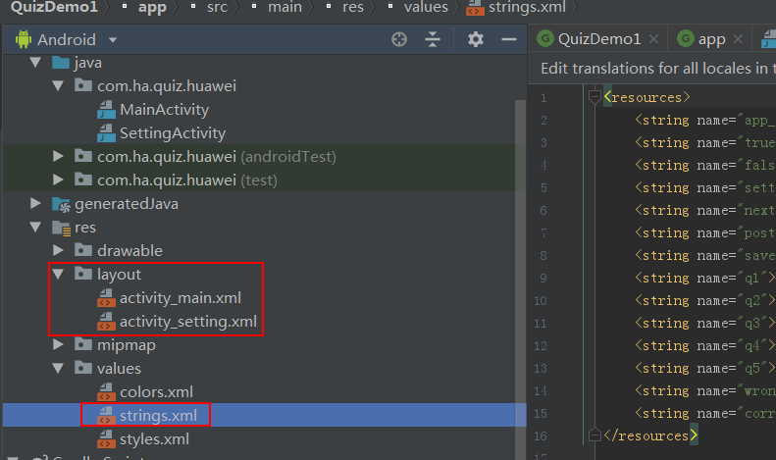This screenshot has width=776, height=460.
Task: Click the Scroll from Source target icon
Action: (x=399, y=39)
